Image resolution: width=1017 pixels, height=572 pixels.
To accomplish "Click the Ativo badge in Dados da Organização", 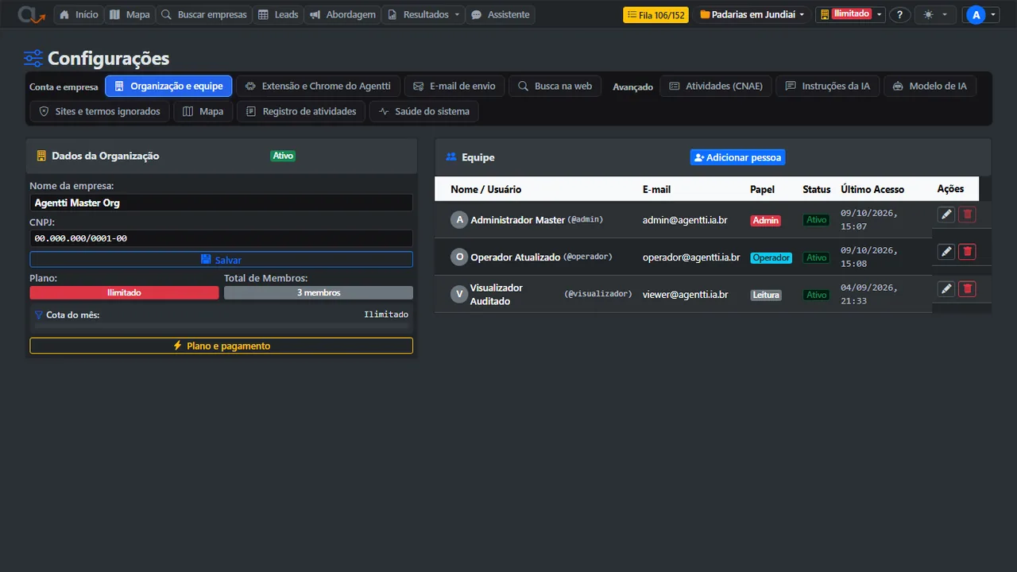I will point(284,156).
